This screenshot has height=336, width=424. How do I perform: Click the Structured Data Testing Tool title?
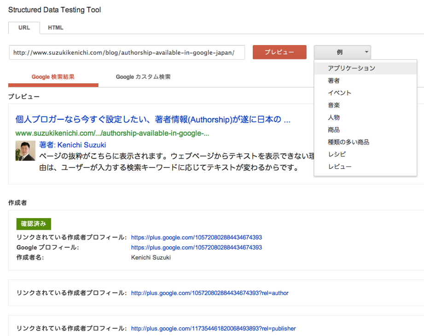(x=55, y=10)
